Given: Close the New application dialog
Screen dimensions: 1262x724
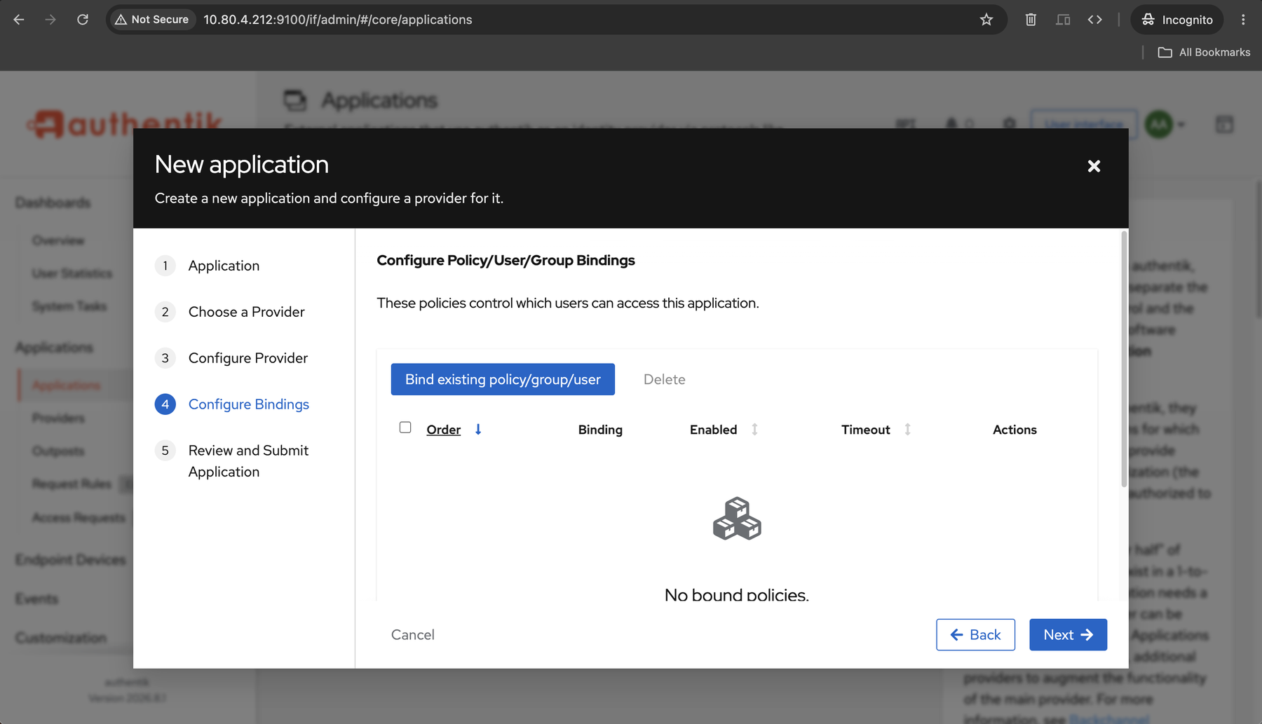Looking at the screenshot, I should (1094, 166).
